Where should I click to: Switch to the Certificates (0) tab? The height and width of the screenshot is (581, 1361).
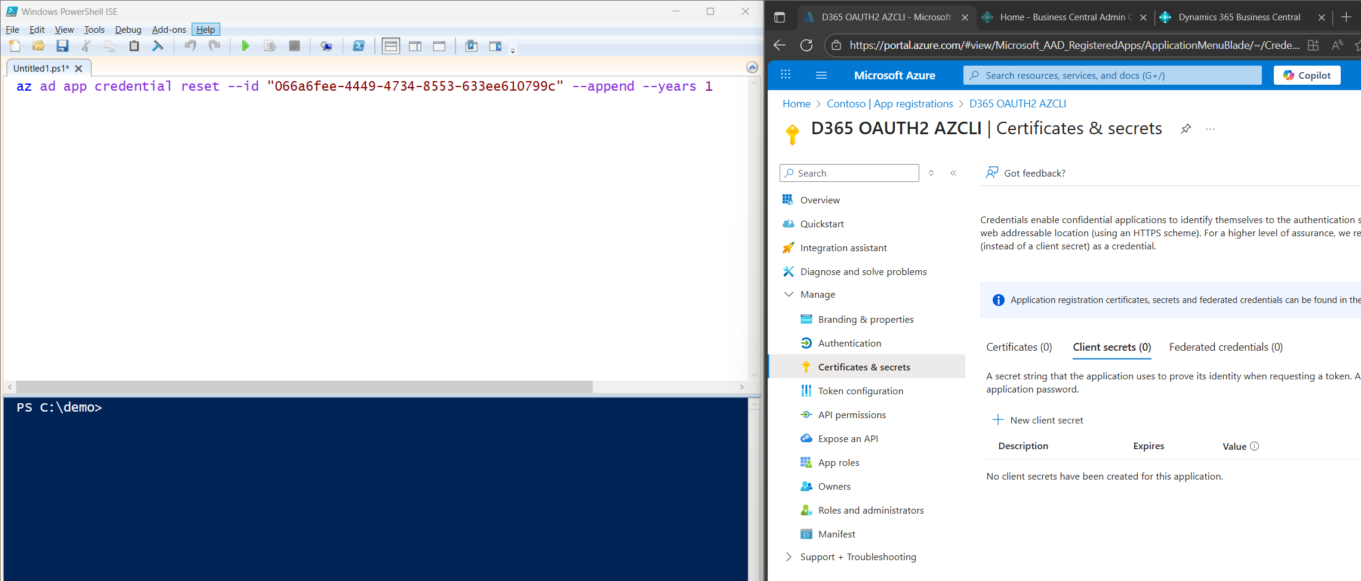[1019, 347]
